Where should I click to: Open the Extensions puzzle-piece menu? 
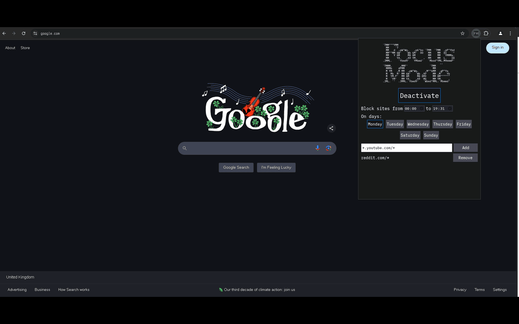click(486, 33)
